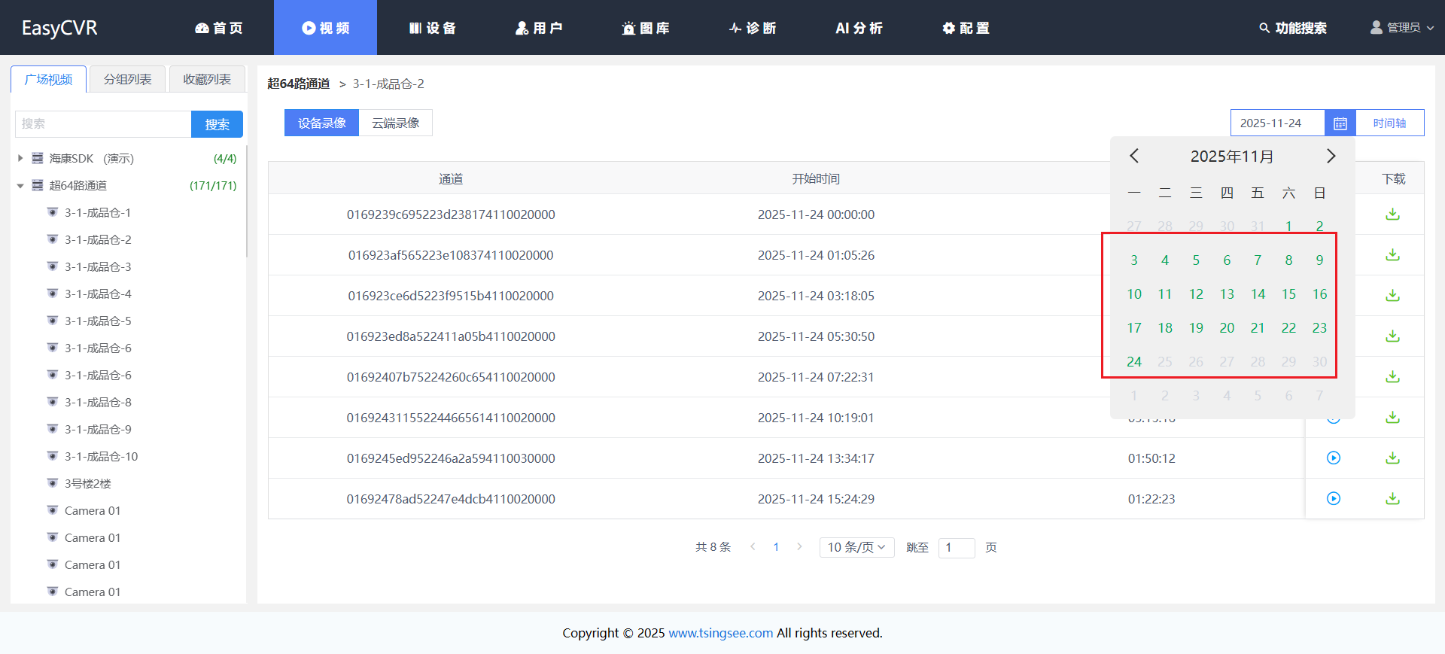This screenshot has height=654, width=1445.
Task: Click the 跳至 page number input
Action: (x=956, y=548)
